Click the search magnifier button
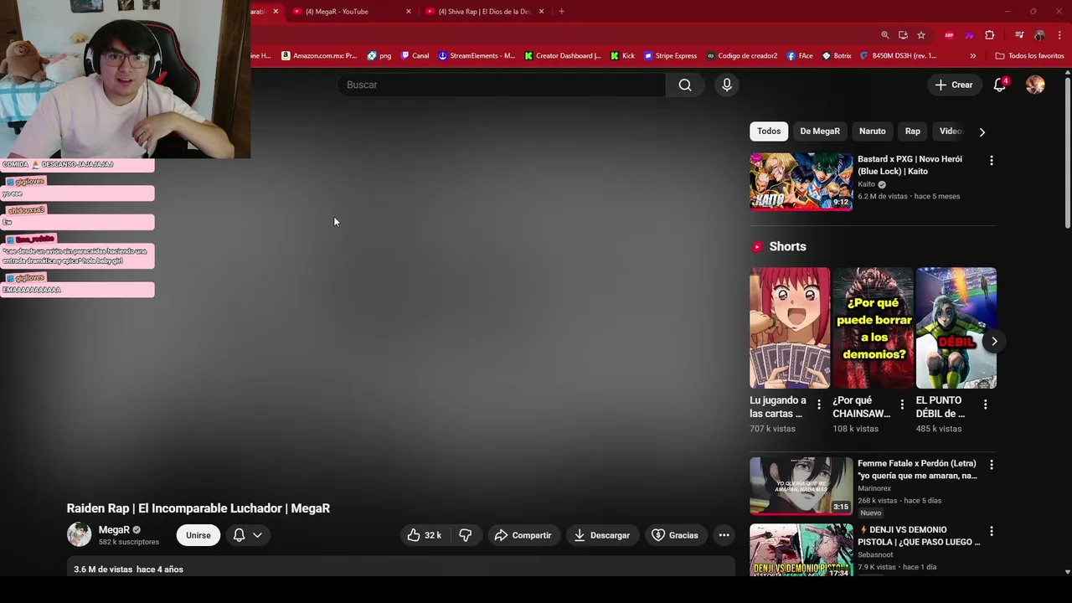1072x603 pixels. click(685, 85)
